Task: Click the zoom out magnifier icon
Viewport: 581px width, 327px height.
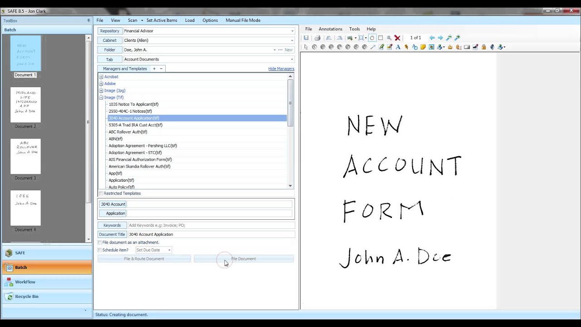Action: [449, 38]
